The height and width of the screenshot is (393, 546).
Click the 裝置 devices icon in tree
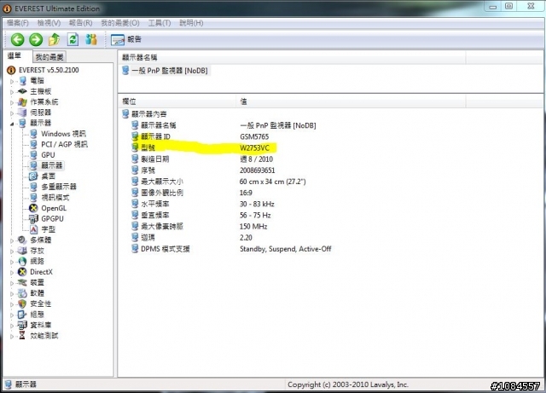[22, 282]
